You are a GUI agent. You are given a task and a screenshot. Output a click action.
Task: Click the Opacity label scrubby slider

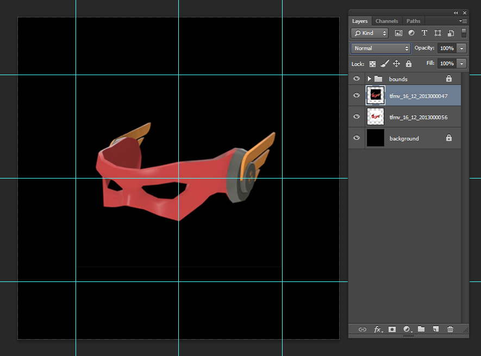(424, 48)
